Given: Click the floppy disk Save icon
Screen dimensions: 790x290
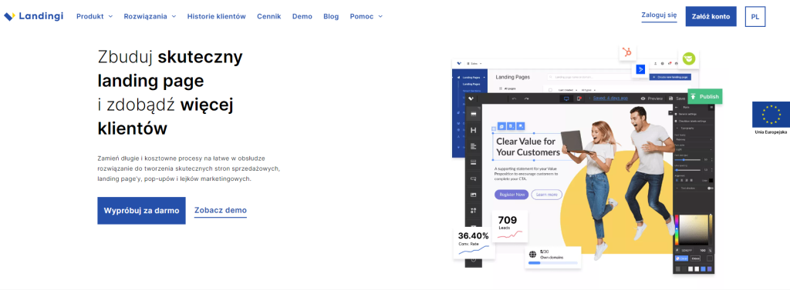Looking at the screenshot, I should (x=670, y=98).
